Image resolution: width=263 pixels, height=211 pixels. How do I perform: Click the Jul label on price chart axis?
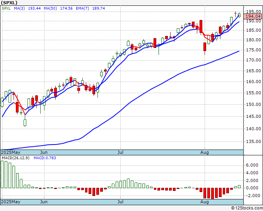click(x=120, y=153)
